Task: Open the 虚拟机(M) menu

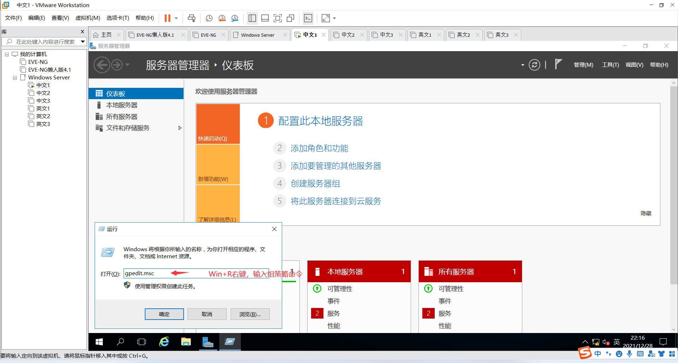Action: tap(88, 18)
